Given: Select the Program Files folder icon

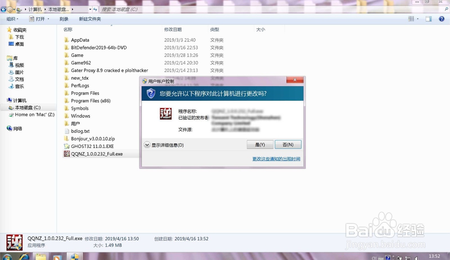Looking at the screenshot, I should (67, 93).
